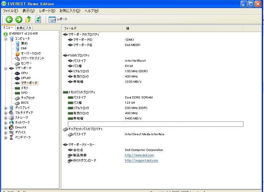Viewport: 264px width, 192px height.
Task: Click the green Back arrow toolbar icon
Action: 9,19
